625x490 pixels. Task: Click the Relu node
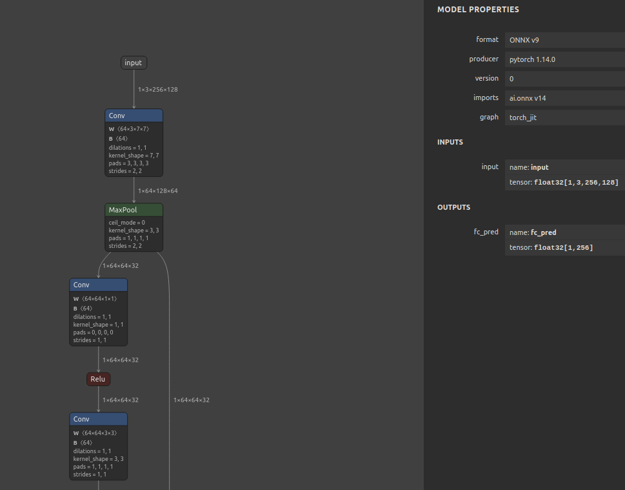click(98, 379)
